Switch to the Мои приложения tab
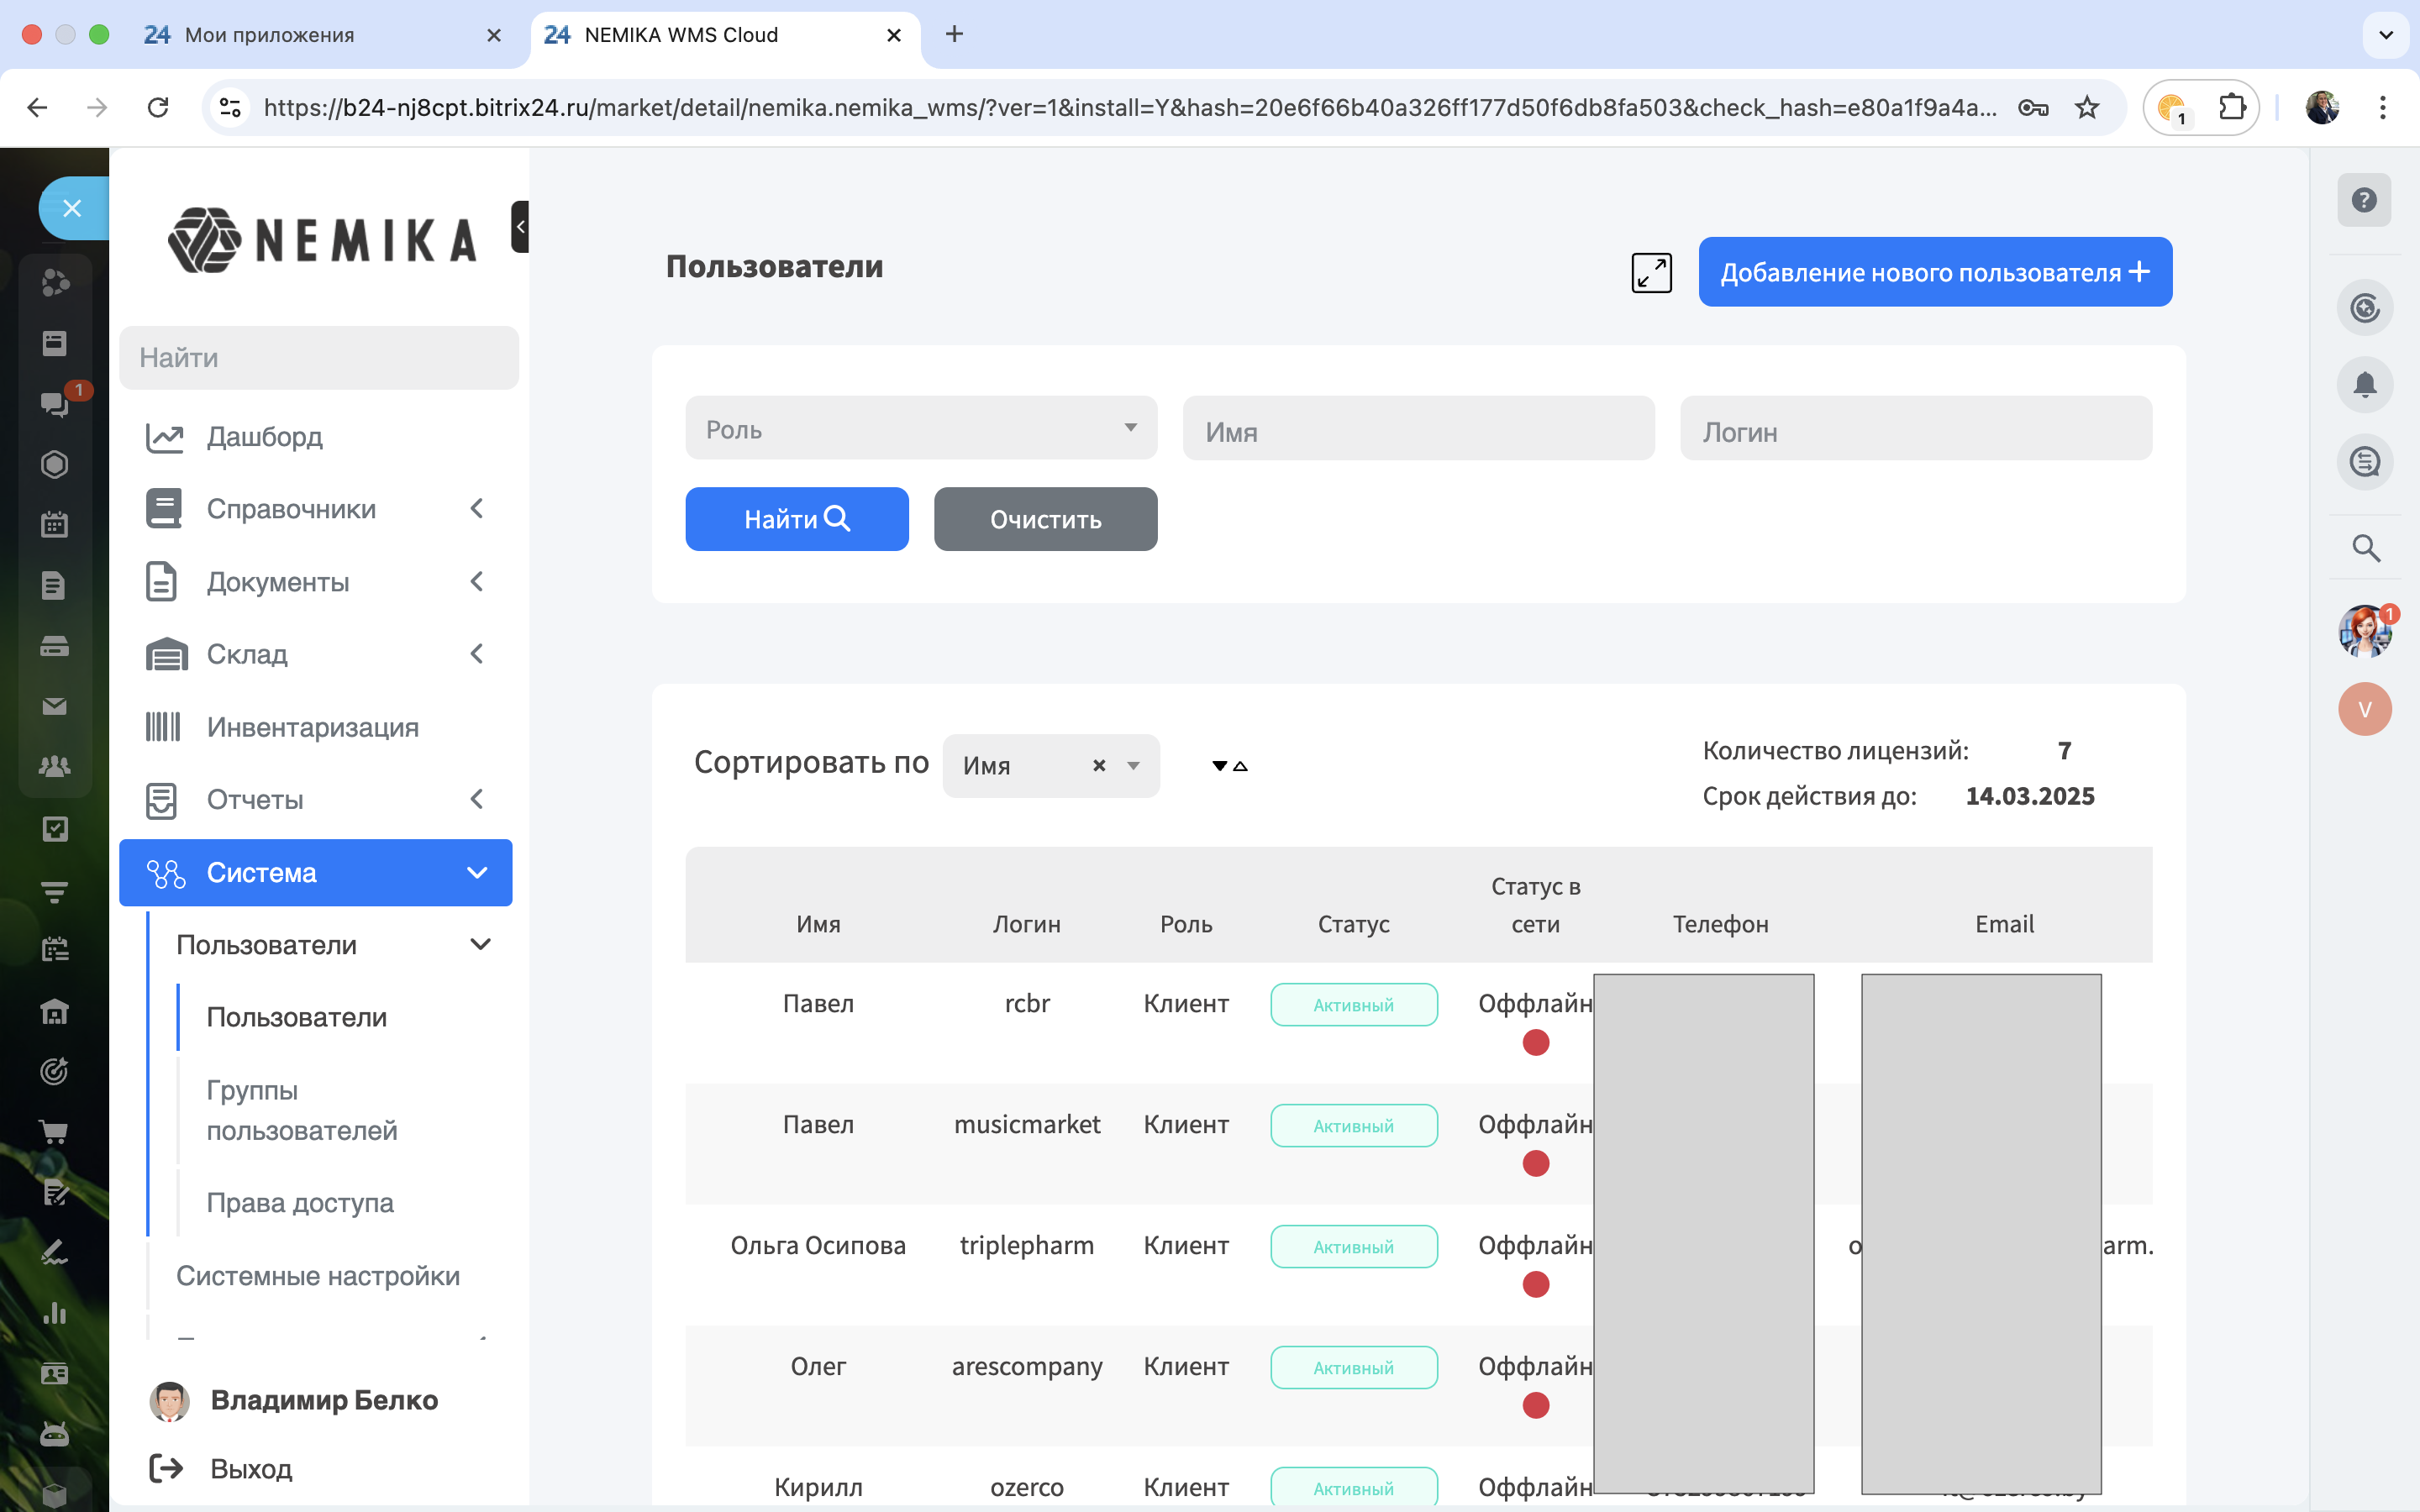 (x=270, y=35)
